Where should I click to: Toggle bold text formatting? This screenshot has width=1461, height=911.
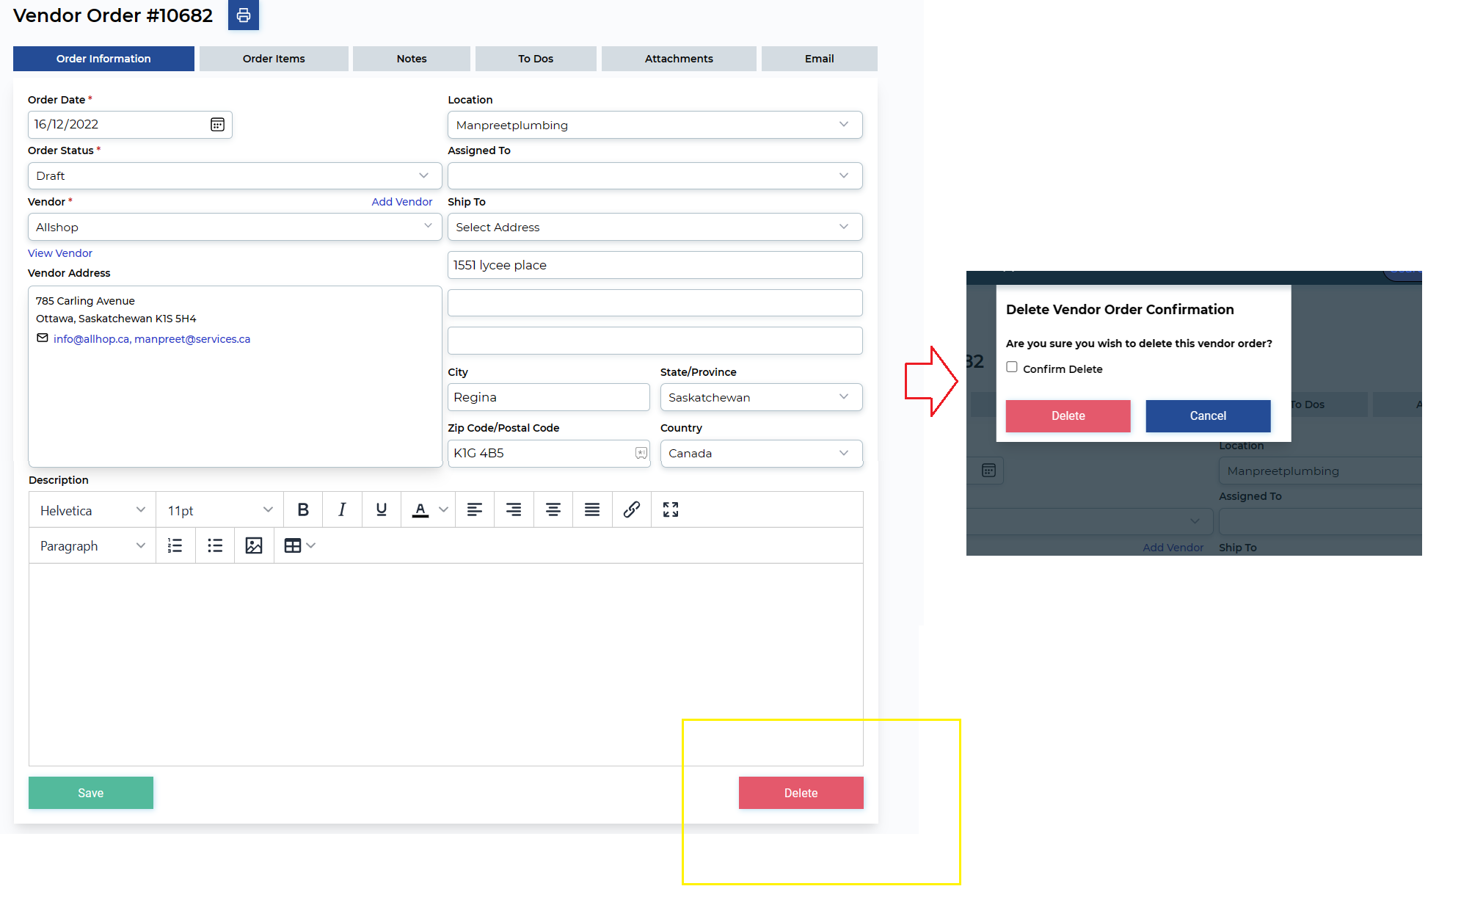point(303,509)
